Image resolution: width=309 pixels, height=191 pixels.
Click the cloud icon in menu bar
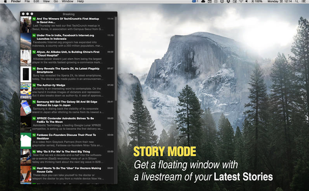point(203,2)
